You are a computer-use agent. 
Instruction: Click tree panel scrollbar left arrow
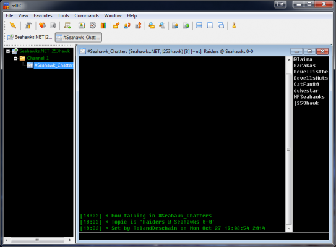(7, 240)
